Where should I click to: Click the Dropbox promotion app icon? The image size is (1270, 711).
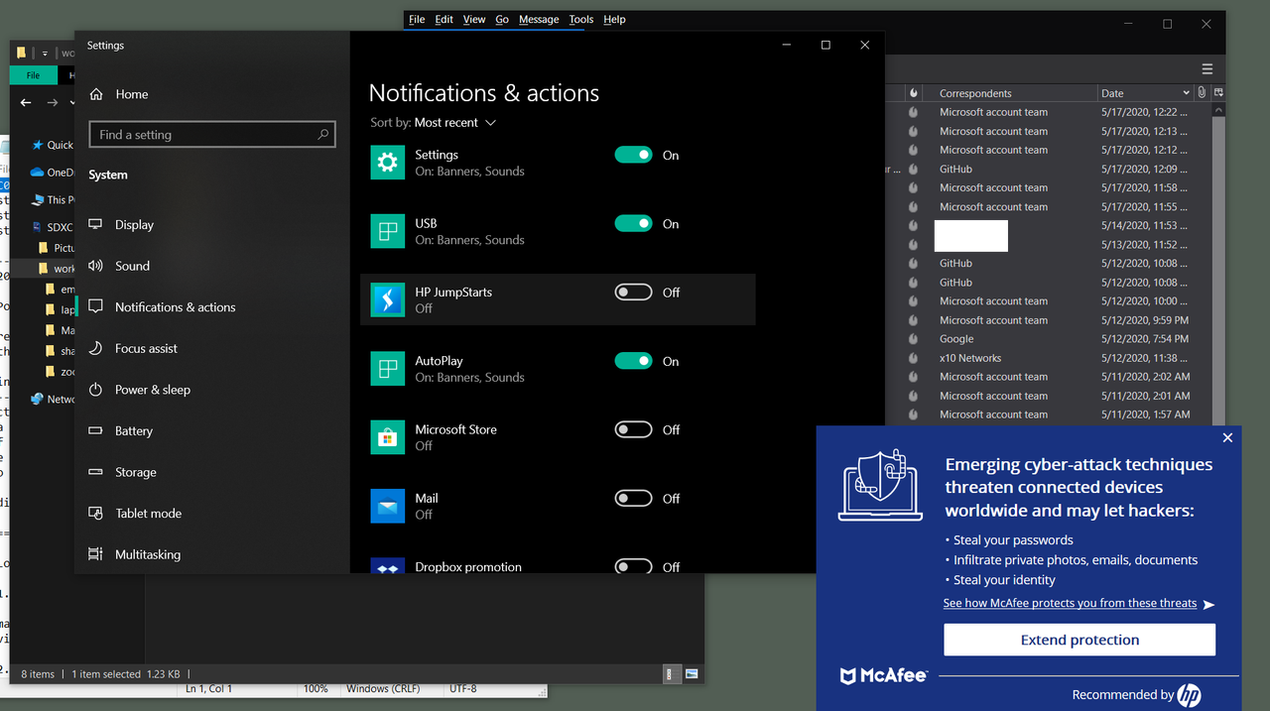pos(387,565)
